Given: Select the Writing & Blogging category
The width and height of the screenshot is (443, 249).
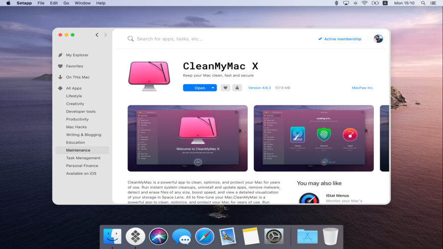Looking at the screenshot, I should tap(84, 135).
